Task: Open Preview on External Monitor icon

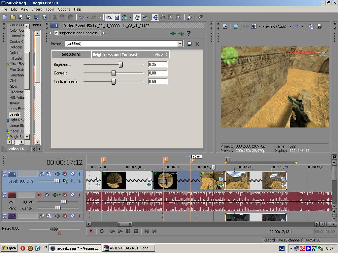Action: [x=235, y=26]
